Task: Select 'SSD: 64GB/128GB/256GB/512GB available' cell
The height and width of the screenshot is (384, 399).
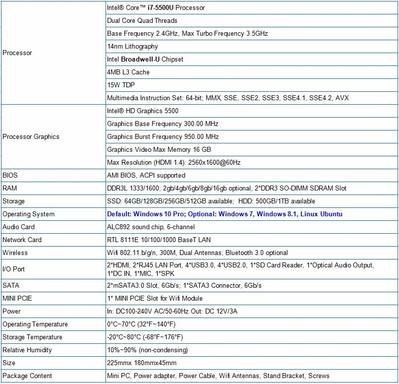Action: (252, 201)
